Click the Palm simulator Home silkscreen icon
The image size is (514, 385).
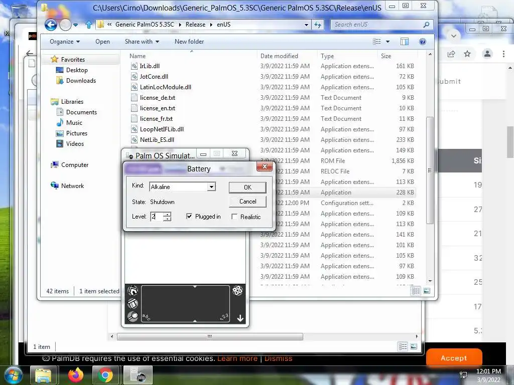133,291
